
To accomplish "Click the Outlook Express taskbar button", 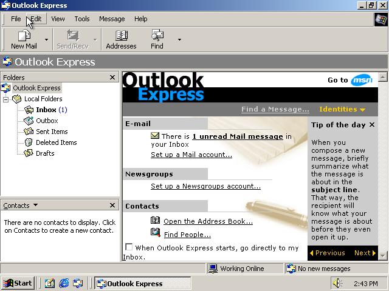I will tap(142, 283).
